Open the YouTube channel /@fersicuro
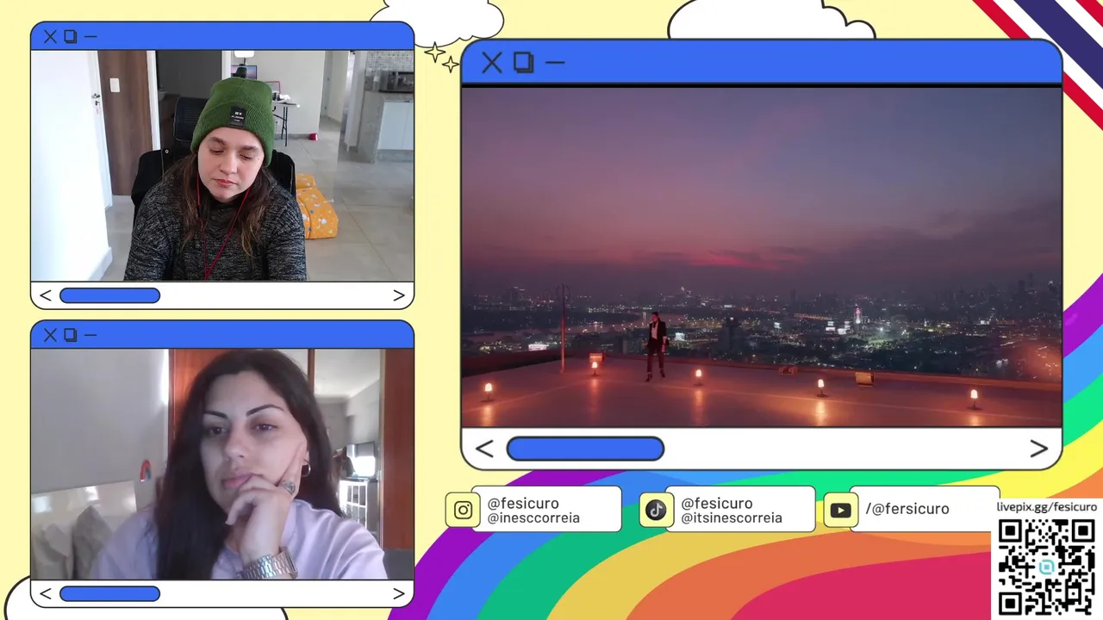Screen dimensions: 1103x620 tap(907, 509)
